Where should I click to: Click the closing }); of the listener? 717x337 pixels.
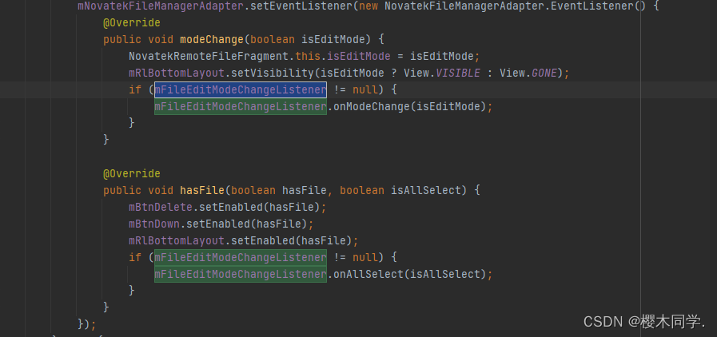[87, 323]
